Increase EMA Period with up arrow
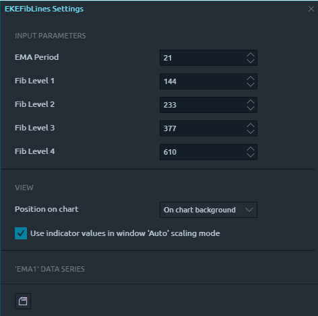This screenshot has height=316, width=318. (251, 54)
